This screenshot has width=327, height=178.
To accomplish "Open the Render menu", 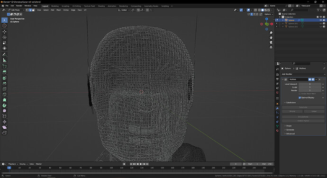I will 19,6.
